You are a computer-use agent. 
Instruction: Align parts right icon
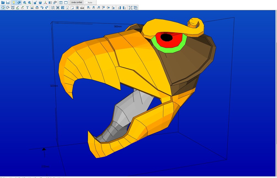98,8
